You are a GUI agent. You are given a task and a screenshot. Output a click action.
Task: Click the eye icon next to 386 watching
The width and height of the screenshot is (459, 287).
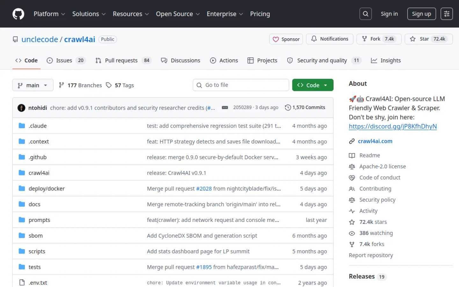coord(352,233)
